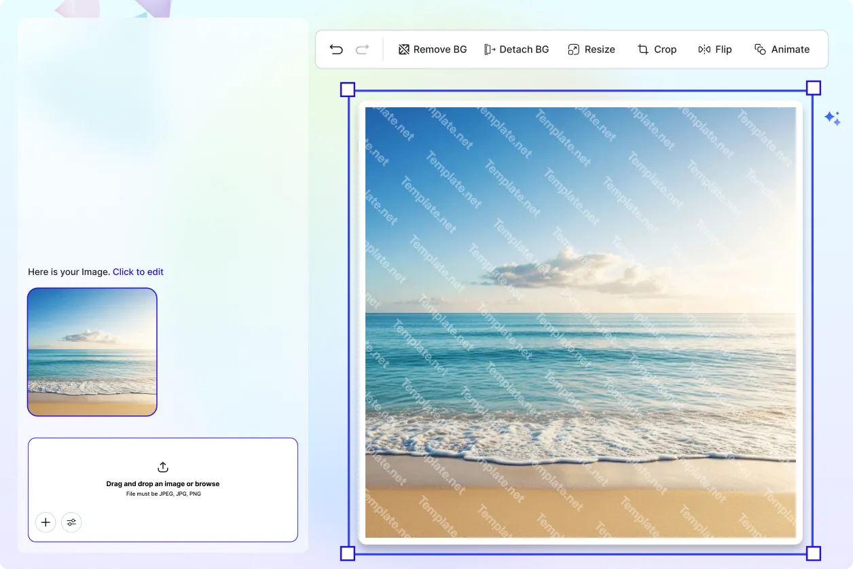Open the sliders settings icon

point(71,522)
